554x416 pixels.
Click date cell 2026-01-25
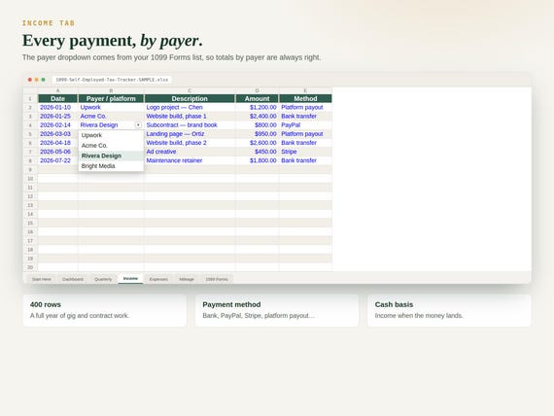pos(57,116)
